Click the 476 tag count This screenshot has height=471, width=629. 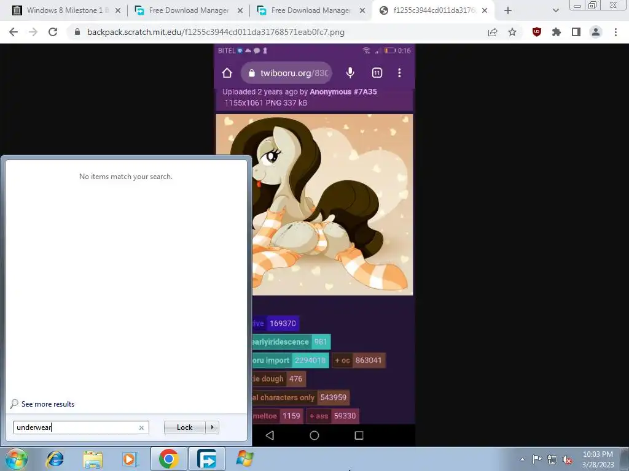(295, 378)
